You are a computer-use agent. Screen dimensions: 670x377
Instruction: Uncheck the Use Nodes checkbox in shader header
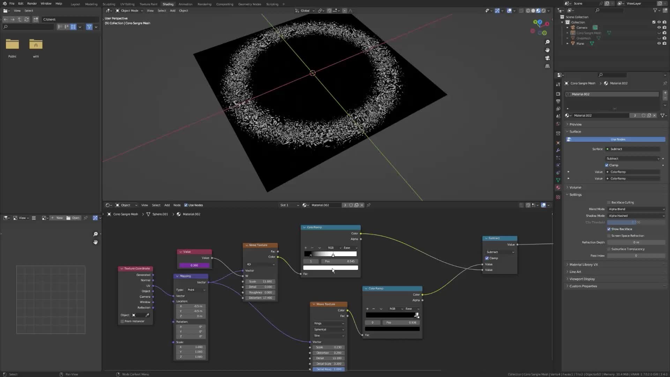(x=186, y=205)
